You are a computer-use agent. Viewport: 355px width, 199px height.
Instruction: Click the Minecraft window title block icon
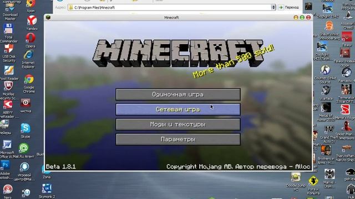(x=48, y=17)
